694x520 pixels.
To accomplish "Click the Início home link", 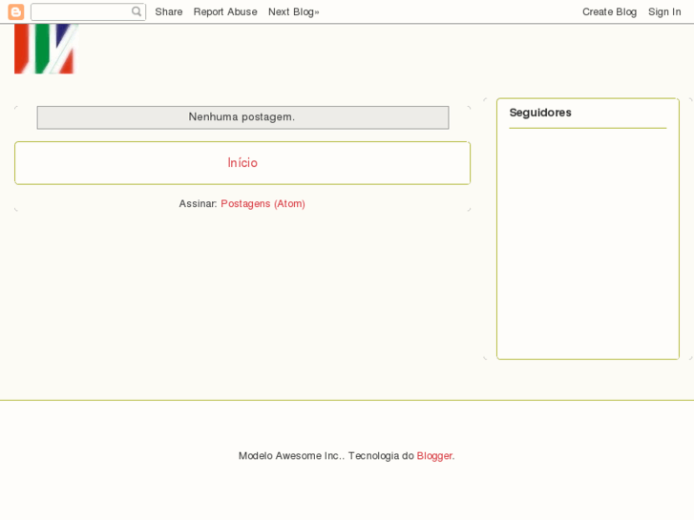I will click(242, 163).
